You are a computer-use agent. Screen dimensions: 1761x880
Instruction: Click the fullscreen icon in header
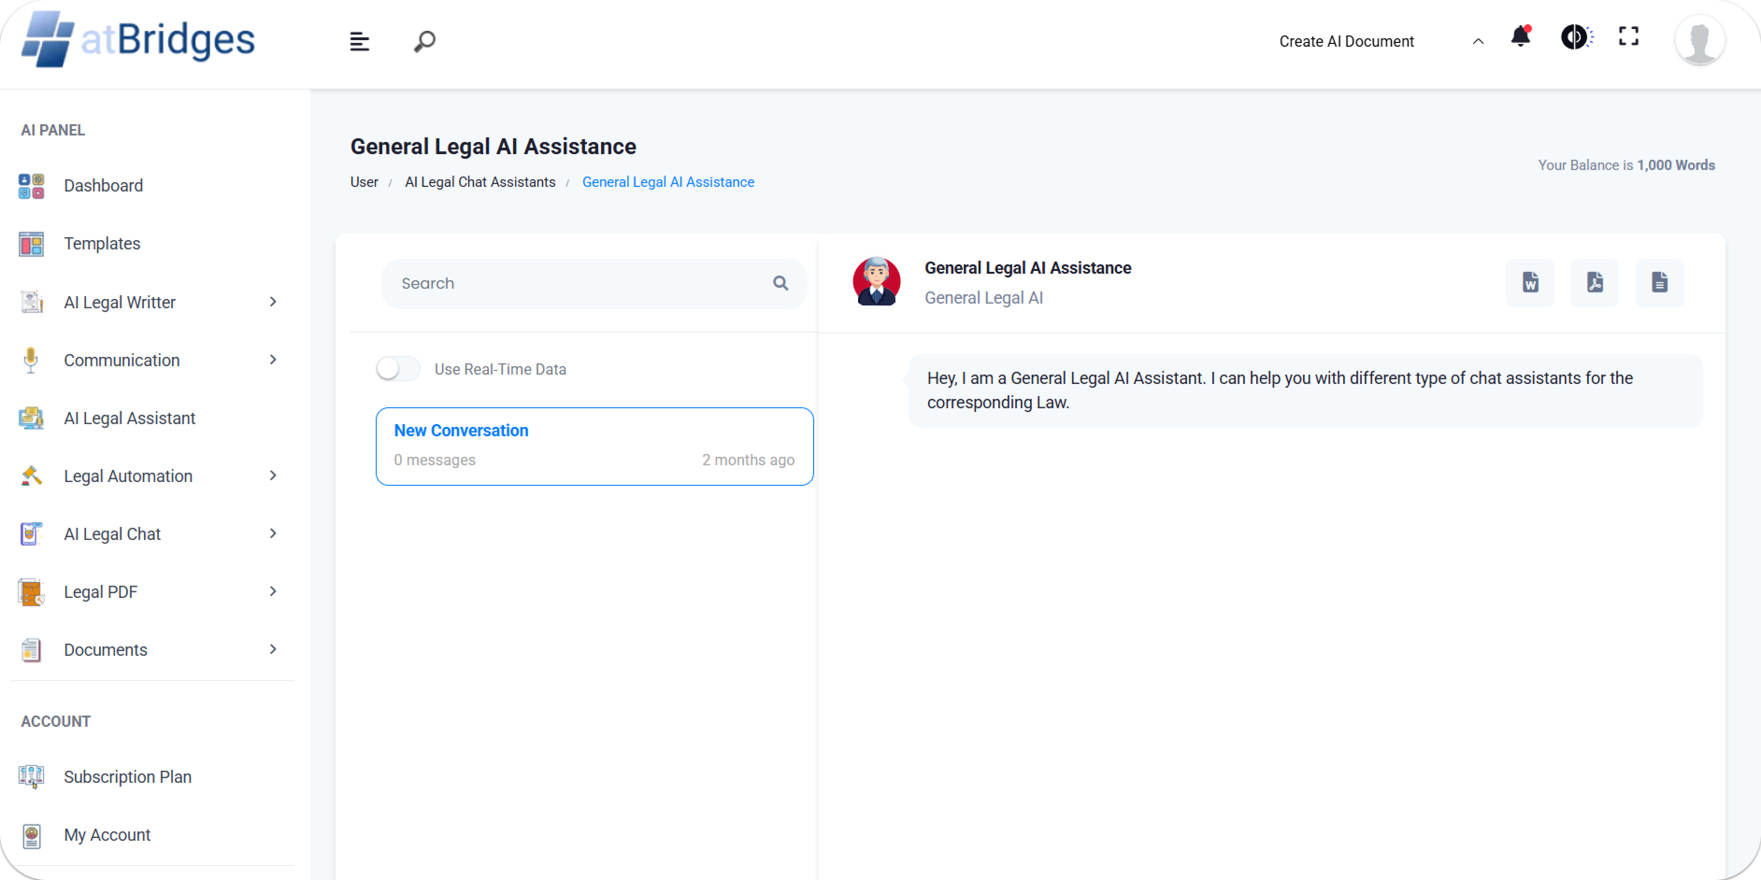coord(1628,37)
